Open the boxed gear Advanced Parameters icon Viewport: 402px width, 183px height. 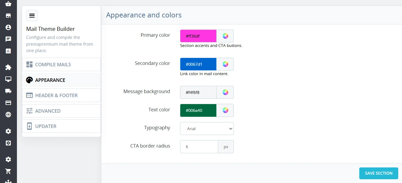8,143
